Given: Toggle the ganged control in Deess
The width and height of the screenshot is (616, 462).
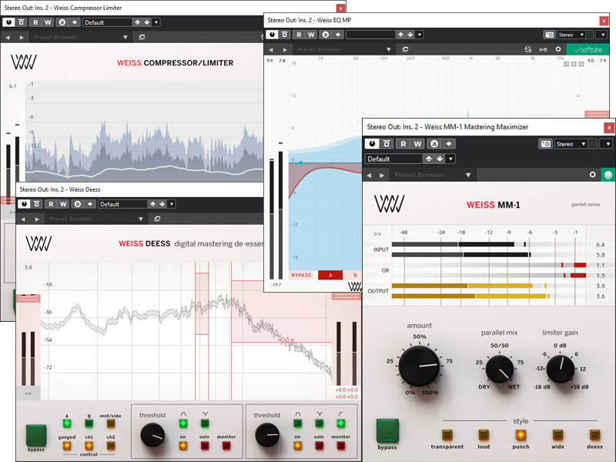Looking at the screenshot, I should click(67, 445).
